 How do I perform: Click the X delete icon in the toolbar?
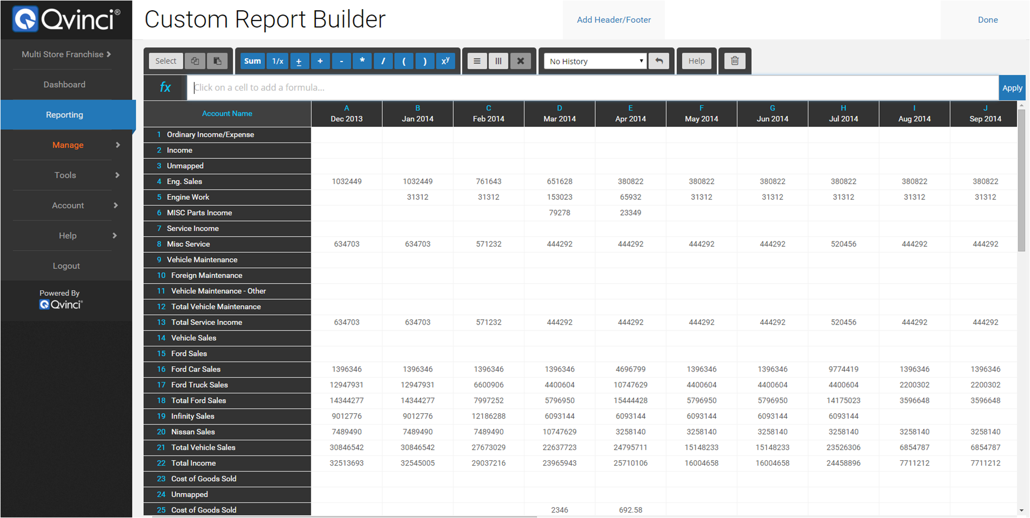tap(521, 61)
